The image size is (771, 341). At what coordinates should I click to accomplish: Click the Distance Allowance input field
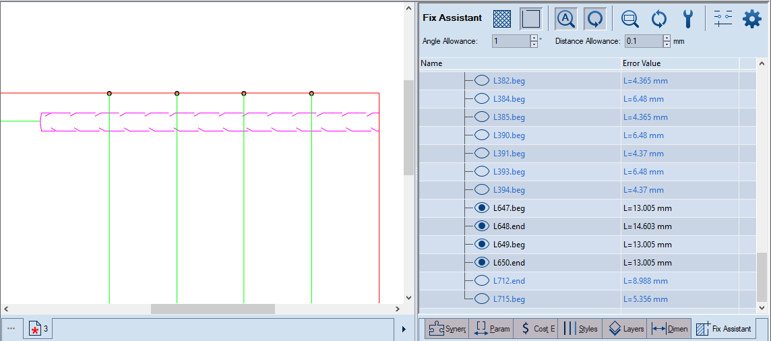point(643,41)
